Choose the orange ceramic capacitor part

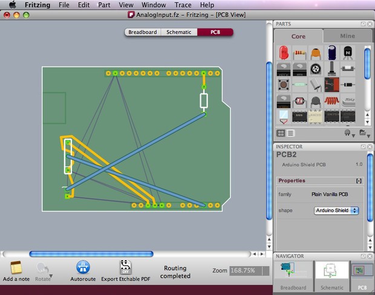[316, 53]
